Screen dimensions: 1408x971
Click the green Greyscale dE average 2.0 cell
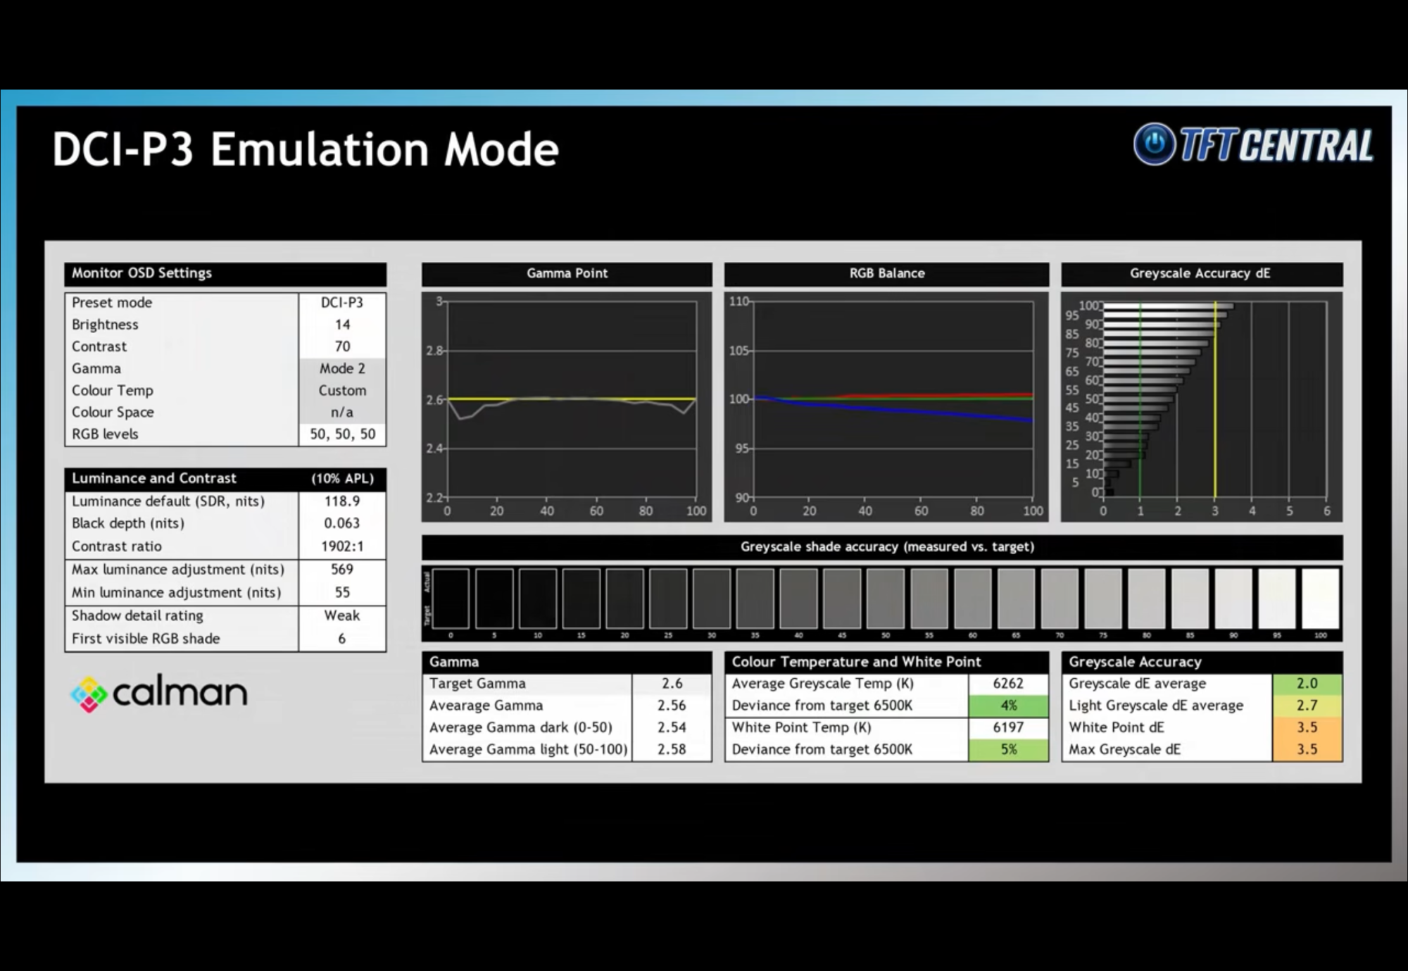(1307, 683)
